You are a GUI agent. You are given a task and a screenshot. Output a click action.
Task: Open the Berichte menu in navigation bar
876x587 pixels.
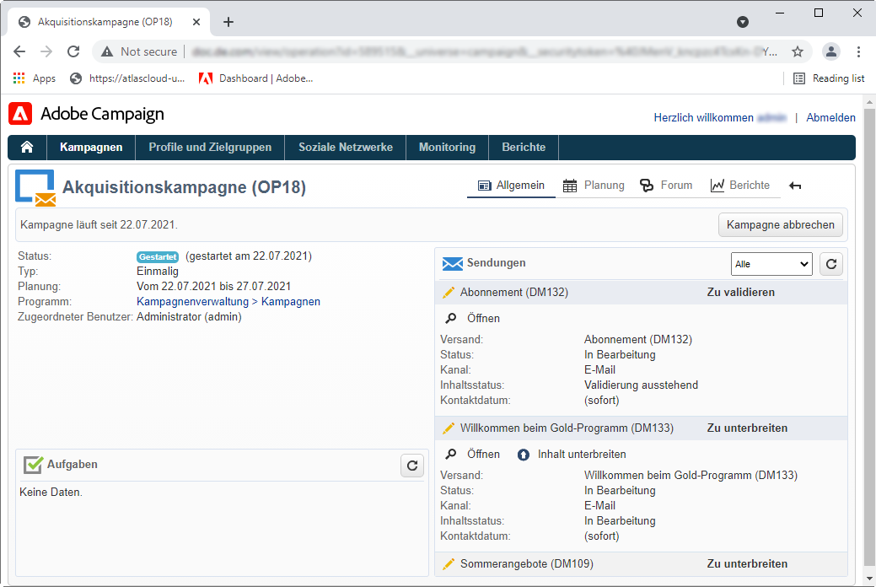click(x=524, y=147)
